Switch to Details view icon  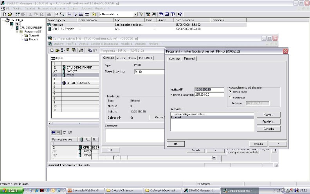click(x=87, y=14)
